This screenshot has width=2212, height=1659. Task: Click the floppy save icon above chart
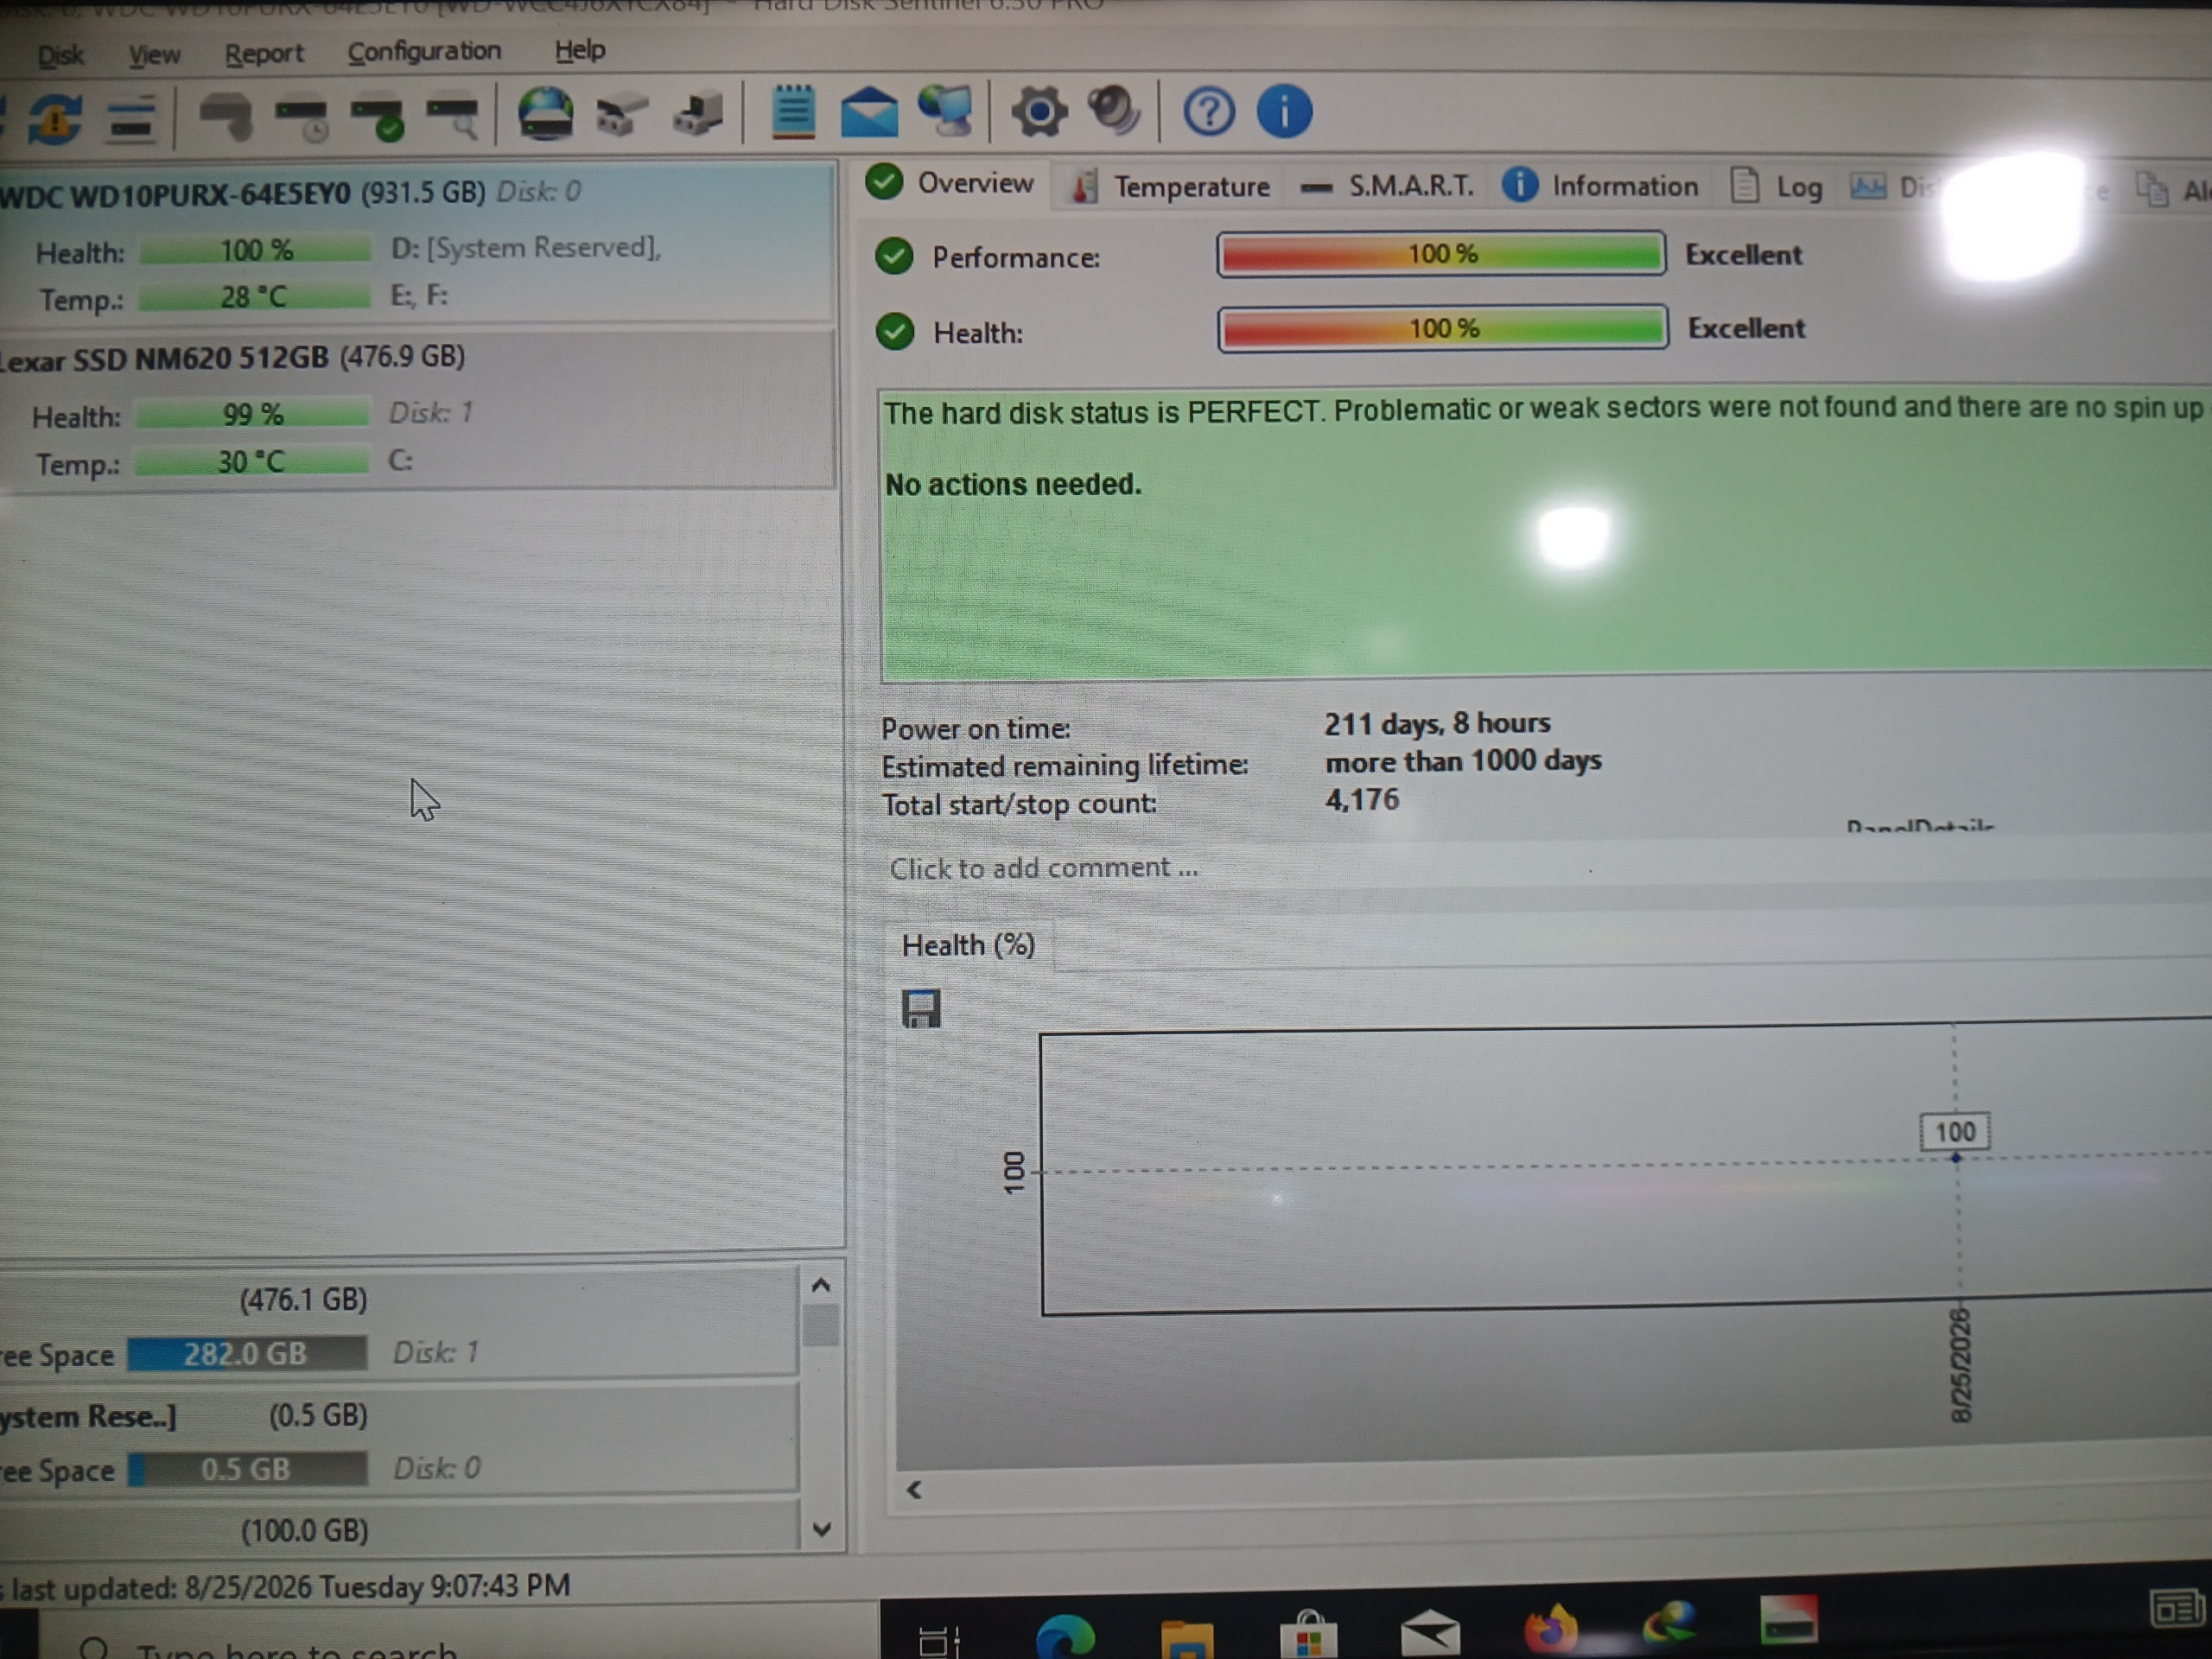coord(921,1008)
